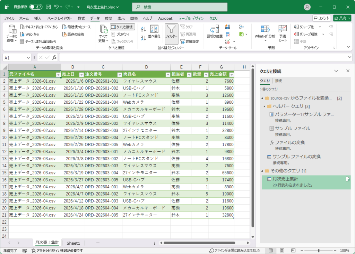
Task: Click テーブルまたは範囲から option
Action: (38, 41)
